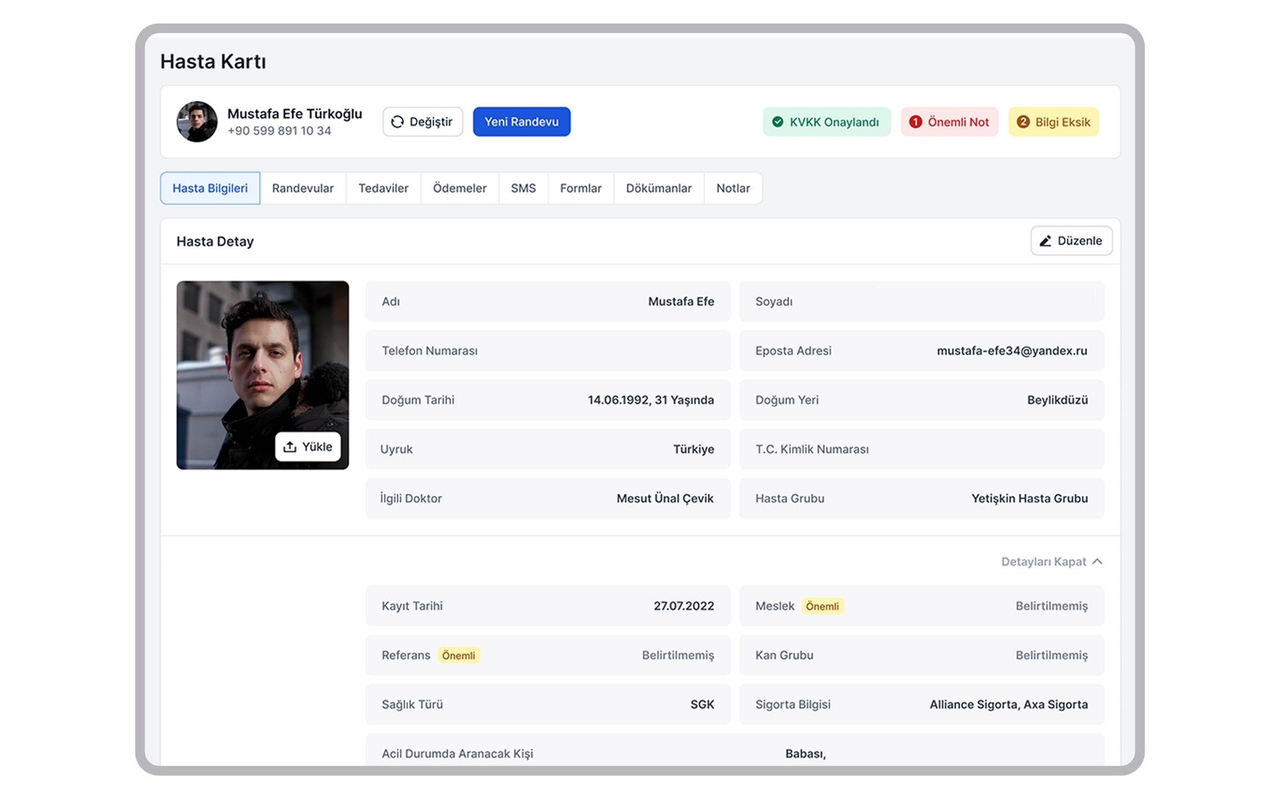Click registration date 27.07.2022
Image resolution: width=1280 pixels, height=799 pixels.
click(x=684, y=605)
